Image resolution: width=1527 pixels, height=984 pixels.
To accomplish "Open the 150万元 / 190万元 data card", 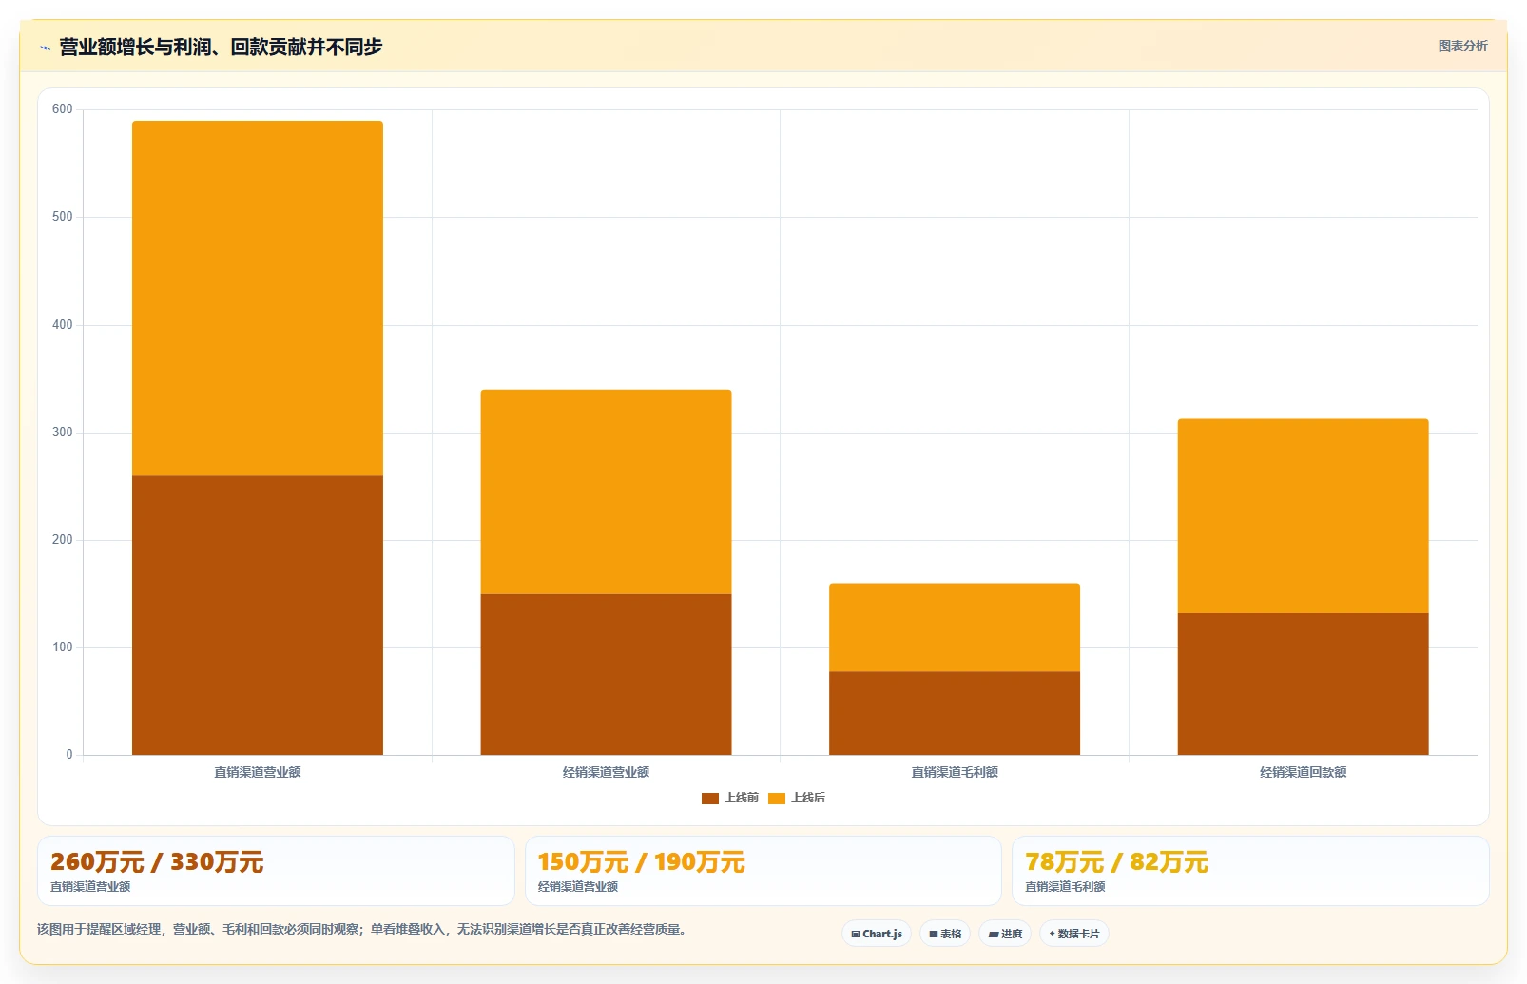I will [763, 871].
